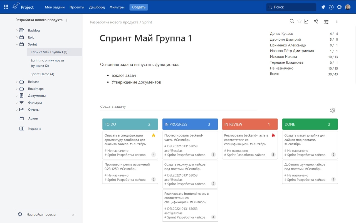Expand the Backlog tree section
356x223 pixels.
[x=17, y=30]
